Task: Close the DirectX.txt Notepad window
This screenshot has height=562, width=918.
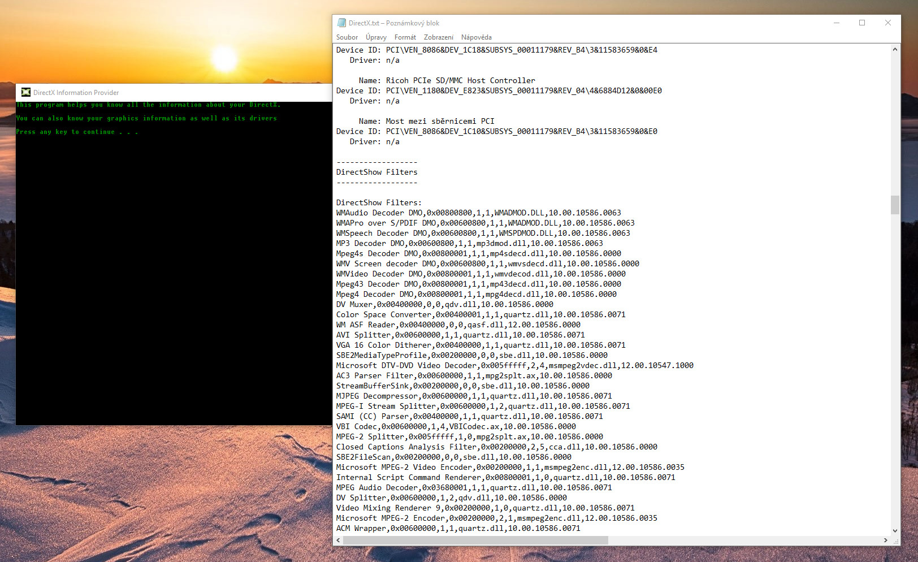Action: [x=888, y=23]
